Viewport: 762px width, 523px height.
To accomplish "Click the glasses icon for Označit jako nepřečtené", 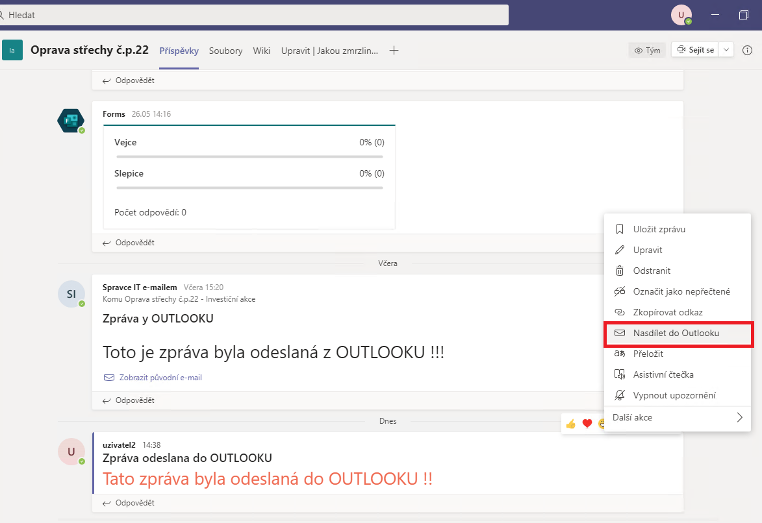I will (x=620, y=291).
